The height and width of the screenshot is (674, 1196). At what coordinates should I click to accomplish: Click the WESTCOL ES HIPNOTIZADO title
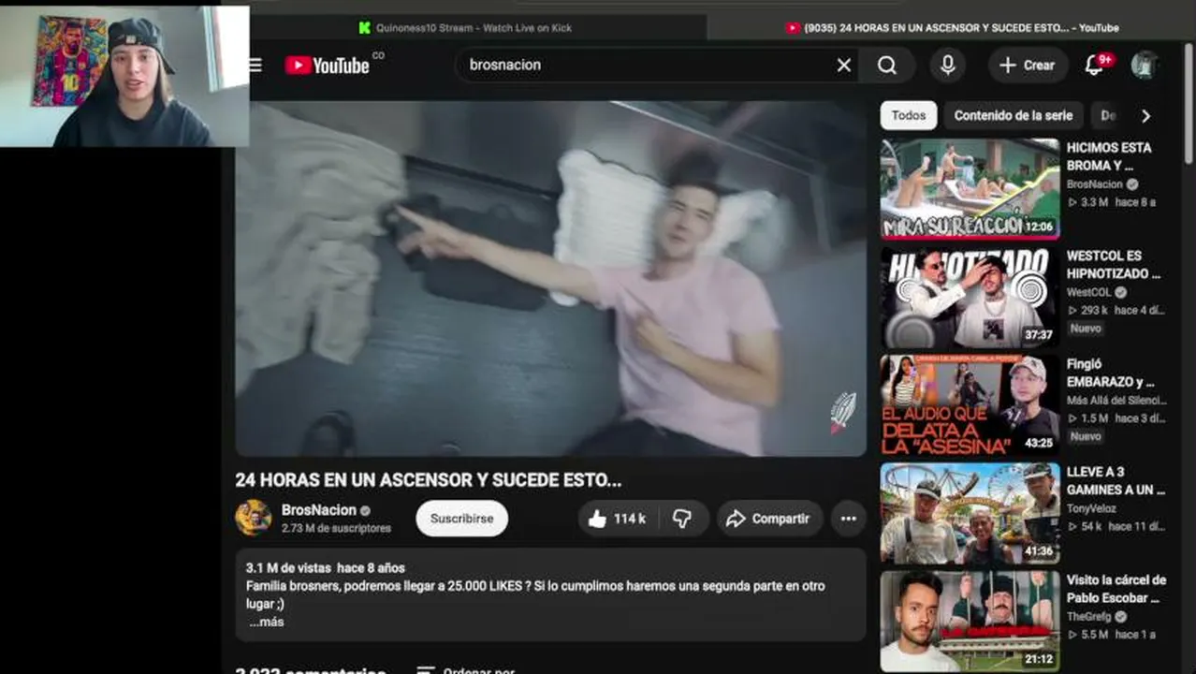point(1114,265)
